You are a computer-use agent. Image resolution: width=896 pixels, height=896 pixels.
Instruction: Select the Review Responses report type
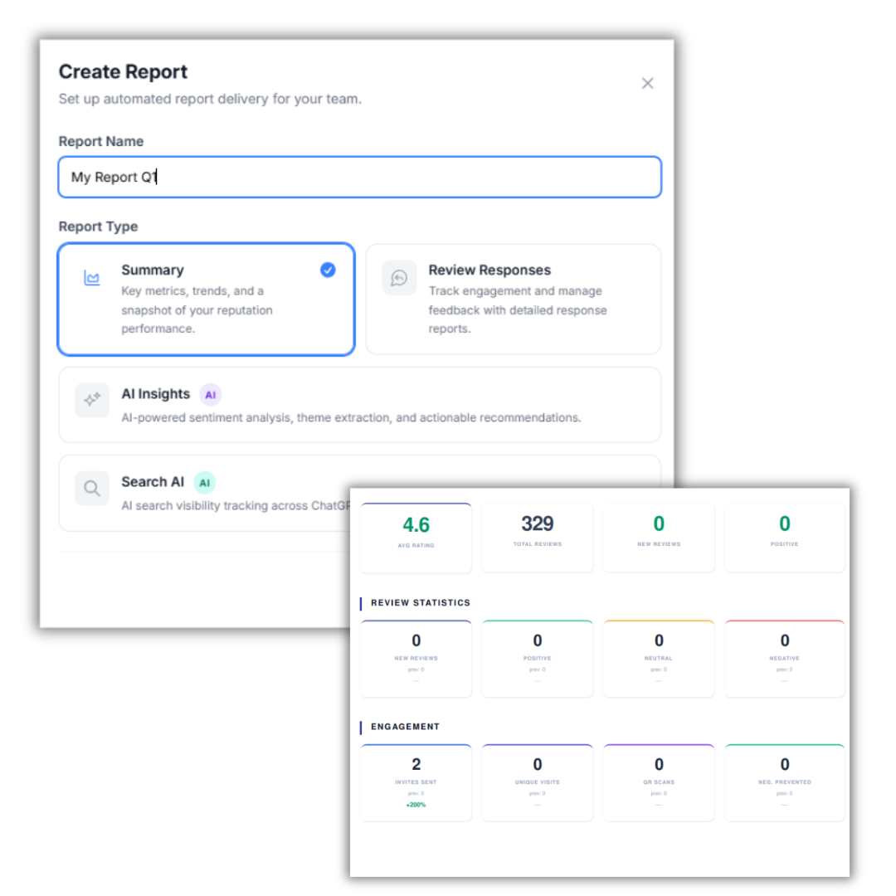tap(513, 299)
